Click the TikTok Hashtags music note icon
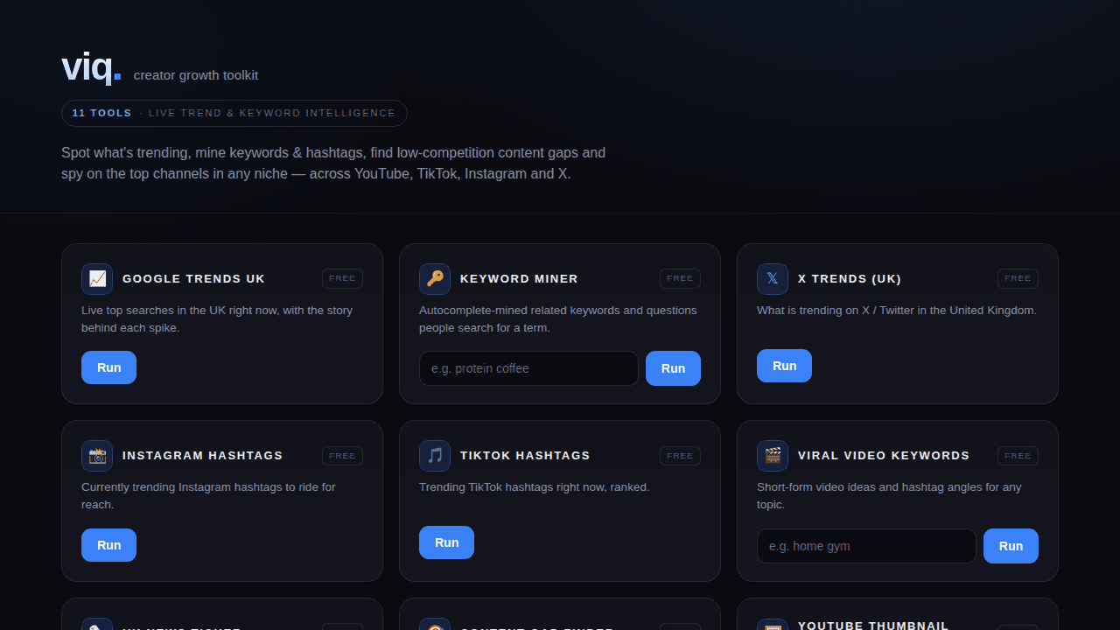This screenshot has width=1120, height=630. [435, 456]
